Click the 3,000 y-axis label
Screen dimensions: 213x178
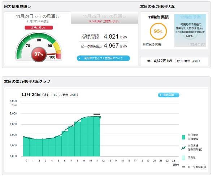tap(13, 135)
